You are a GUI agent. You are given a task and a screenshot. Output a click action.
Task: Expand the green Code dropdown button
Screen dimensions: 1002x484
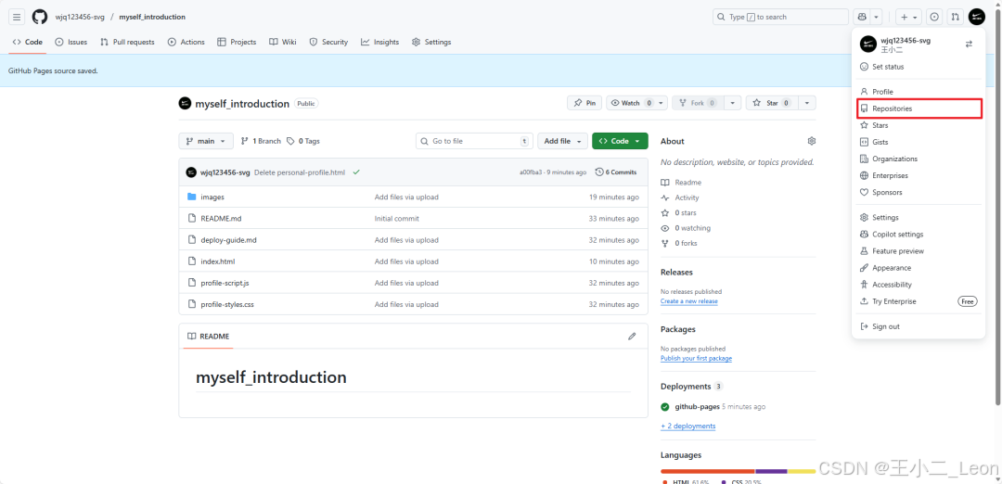pos(620,141)
